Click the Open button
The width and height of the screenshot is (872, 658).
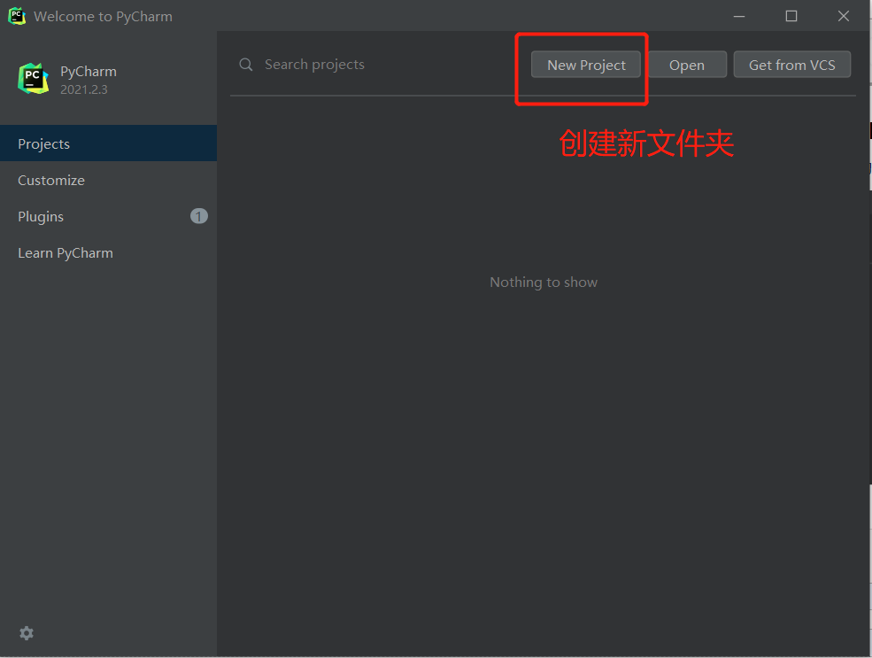pyautogui.click(x=687, y=65)
